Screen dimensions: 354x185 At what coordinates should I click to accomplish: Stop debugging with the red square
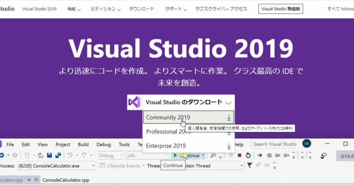(240, 155)
